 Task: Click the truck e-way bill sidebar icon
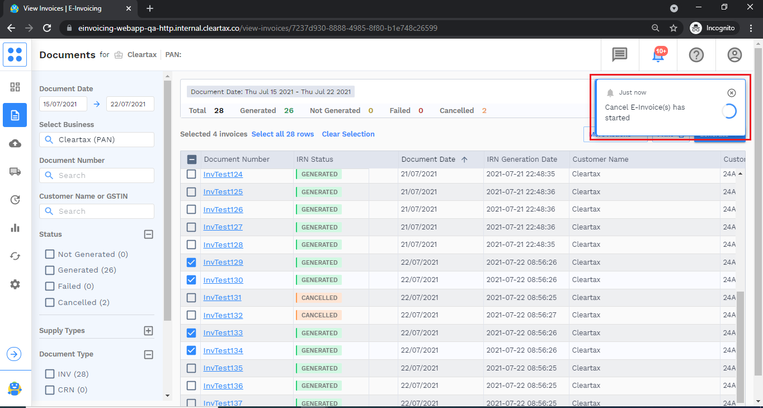coord(15,171)
